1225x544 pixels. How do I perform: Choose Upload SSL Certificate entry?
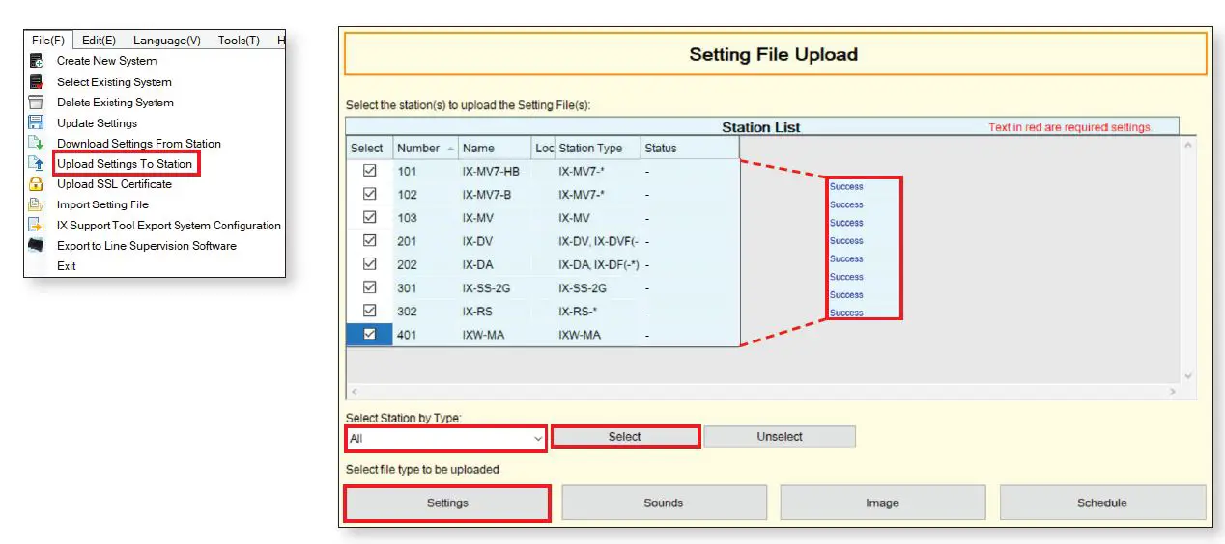[114, 184]
